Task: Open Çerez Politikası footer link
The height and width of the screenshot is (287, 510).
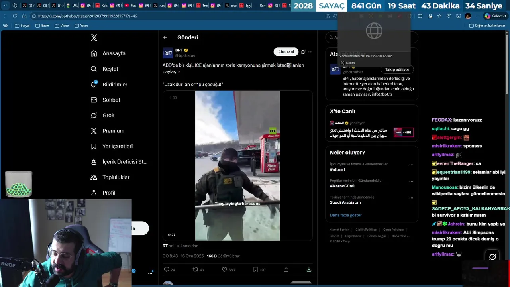Action: (x=393, y=230)
